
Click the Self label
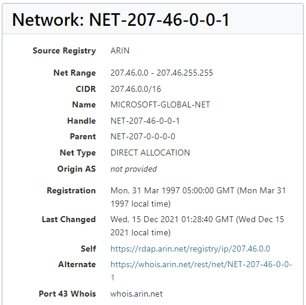coord(89,249)
